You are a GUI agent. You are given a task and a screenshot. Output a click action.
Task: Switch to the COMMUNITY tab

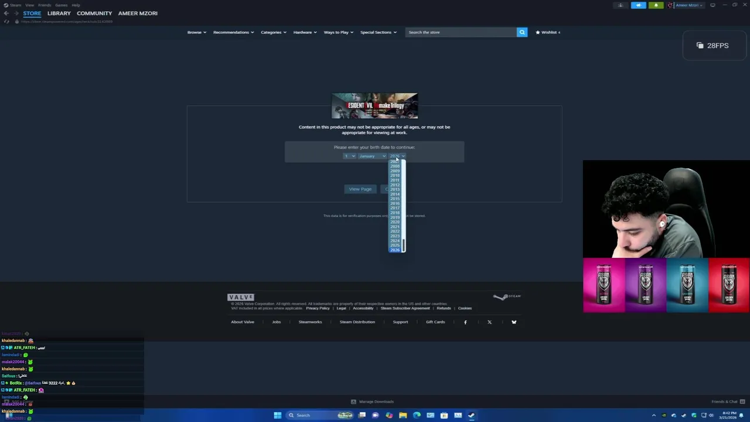tap(94, 13)
